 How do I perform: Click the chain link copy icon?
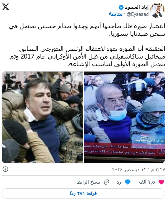point(107,182)
